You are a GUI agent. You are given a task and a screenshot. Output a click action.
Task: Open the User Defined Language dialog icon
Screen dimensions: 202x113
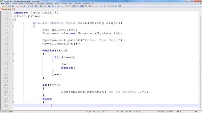click(x=86, y=6)
